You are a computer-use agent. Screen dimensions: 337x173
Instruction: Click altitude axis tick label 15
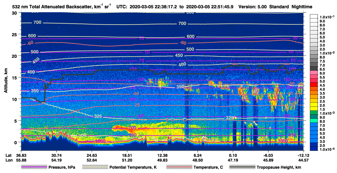(14, 78)
